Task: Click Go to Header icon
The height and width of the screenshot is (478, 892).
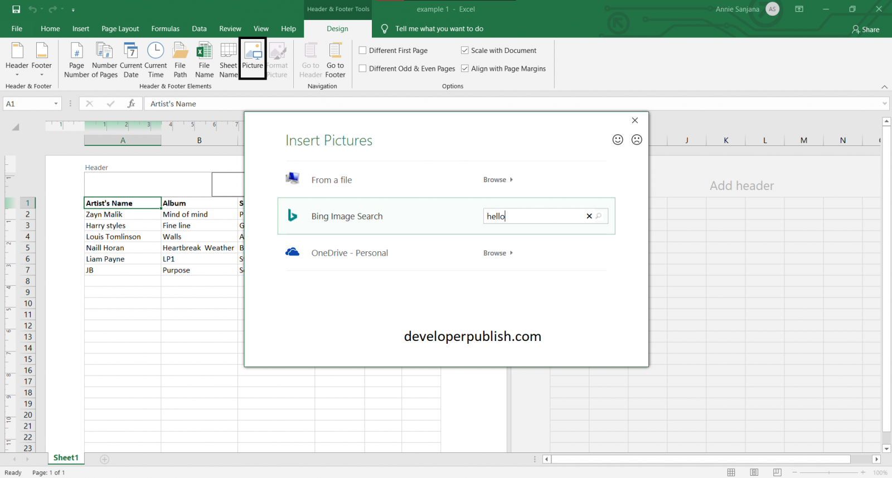Action: tap(311, 60)
